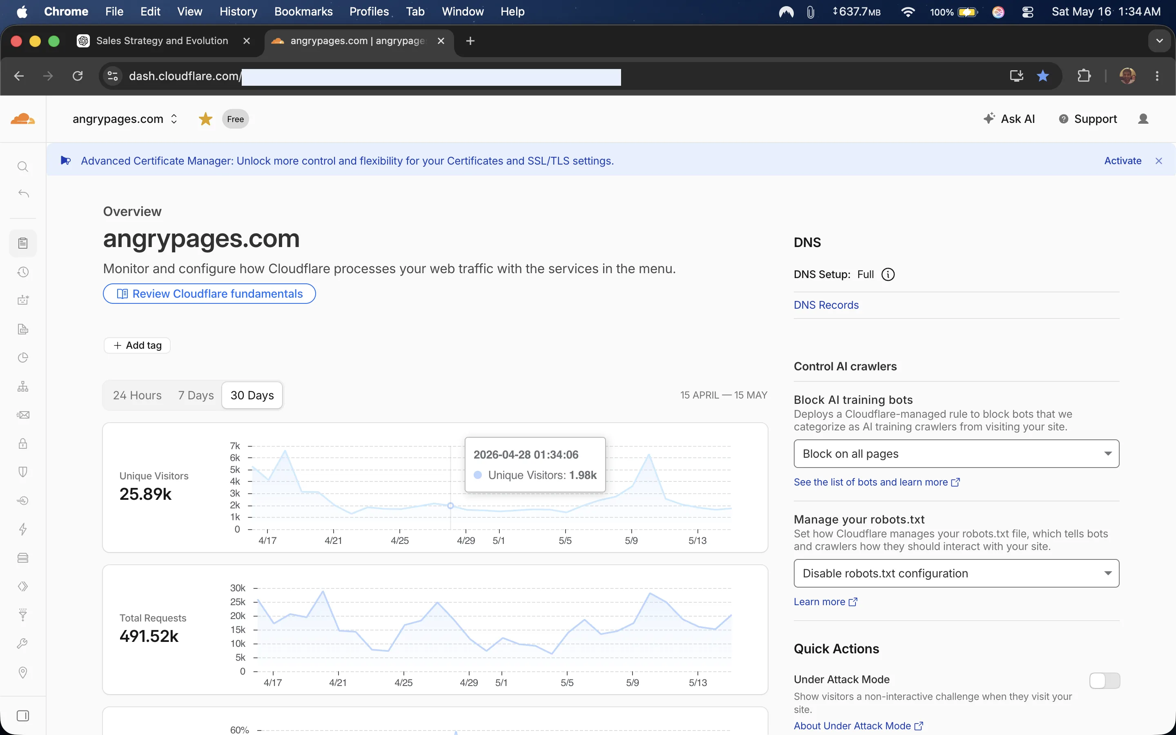Open the Workers code brackets icon in the sidebar

pyautogui.click(x=23, y=586)
